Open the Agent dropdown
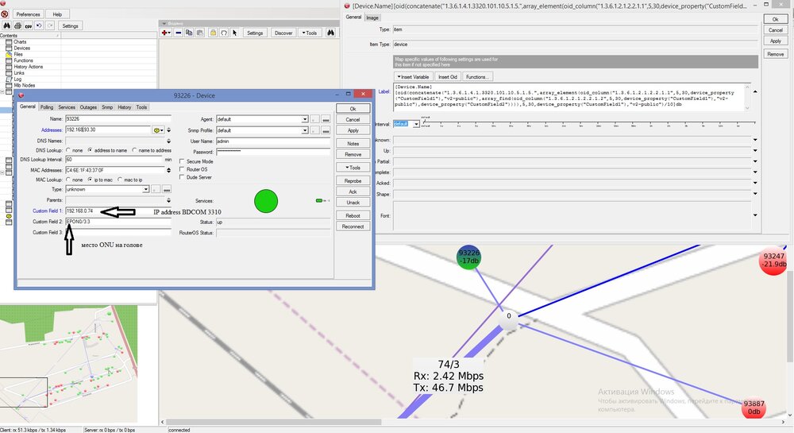This screenshot has height=433, width=794. (x=305, y=119)
